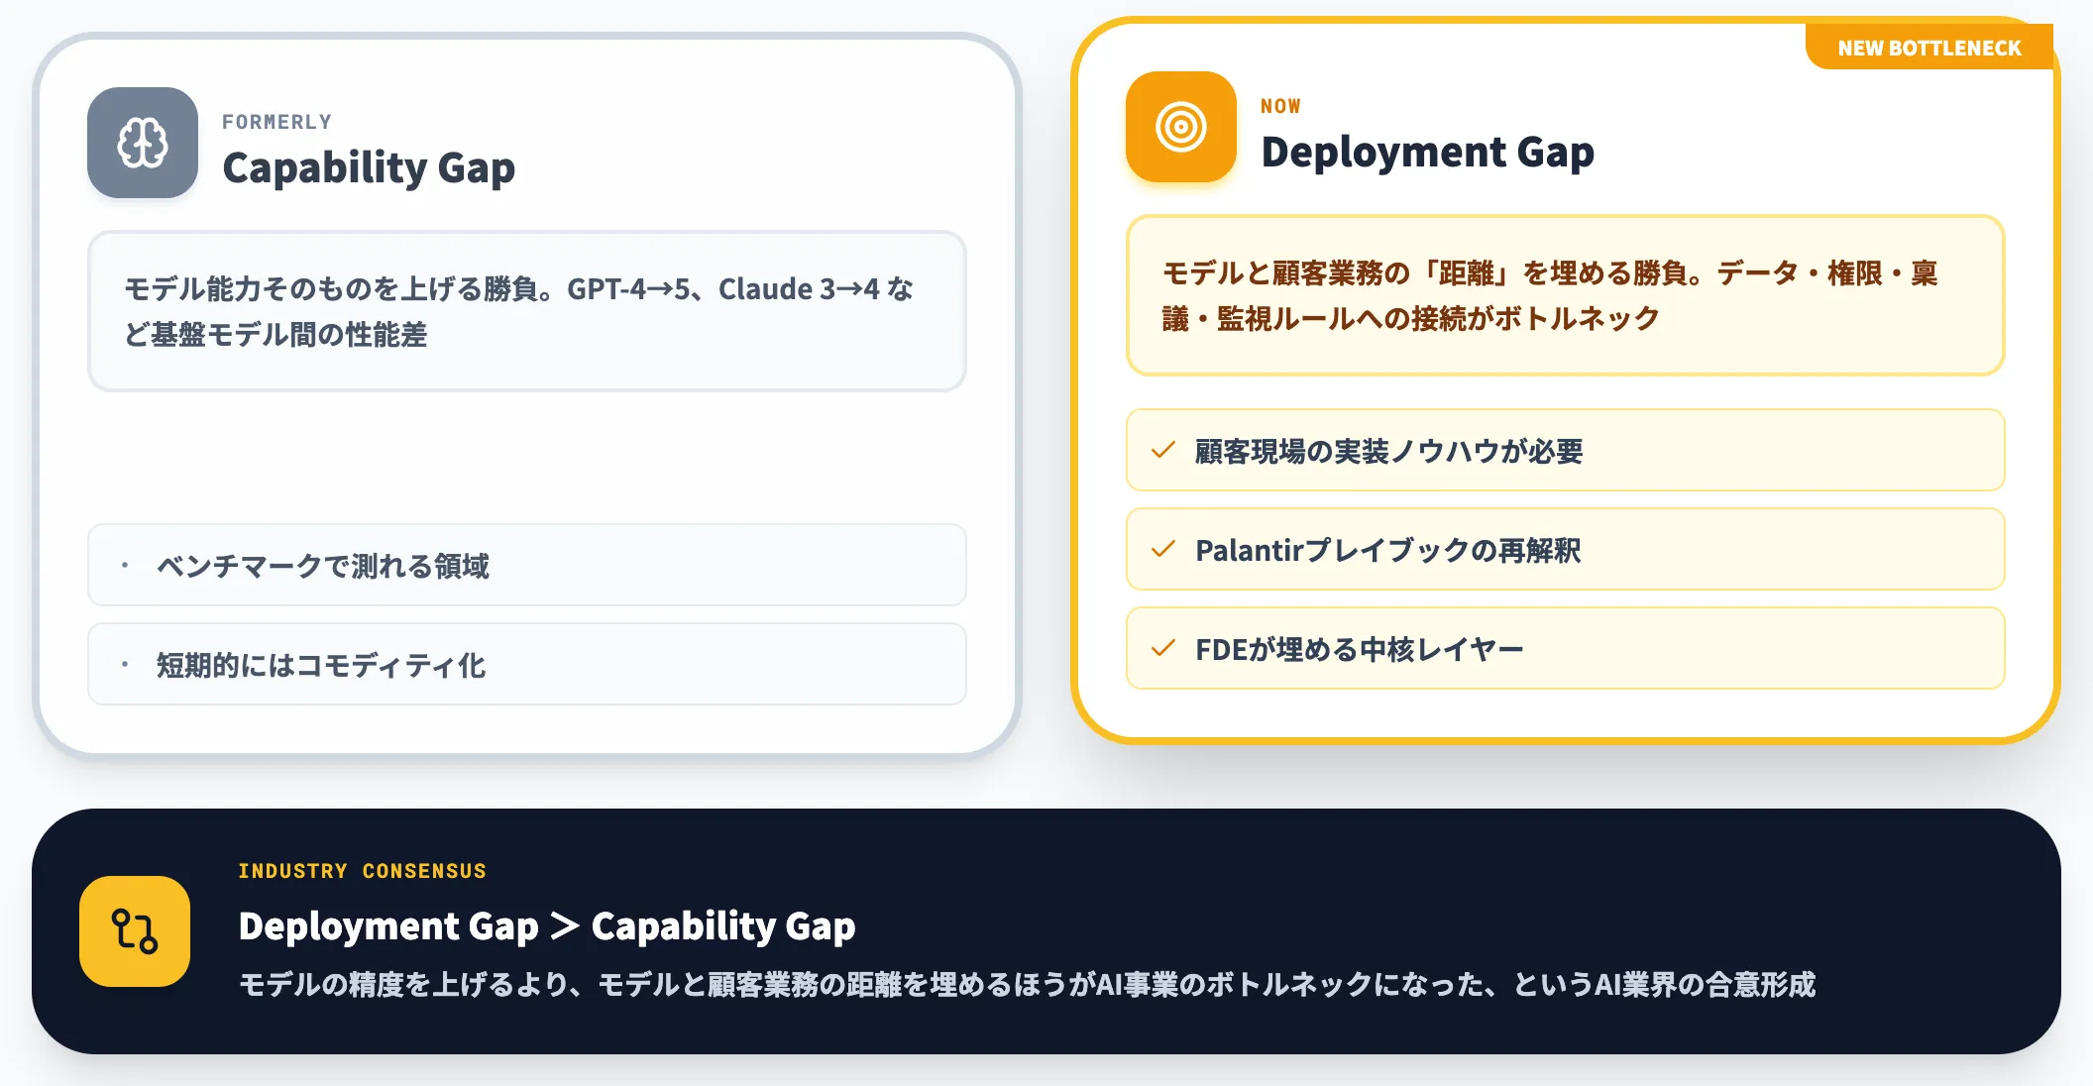
Task: Click the INDUSTRY CONSENSUS label
Action: click(x=362, y=871)
